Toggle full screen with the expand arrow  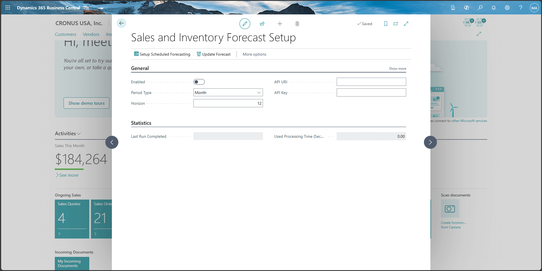(x=406, y=24)
